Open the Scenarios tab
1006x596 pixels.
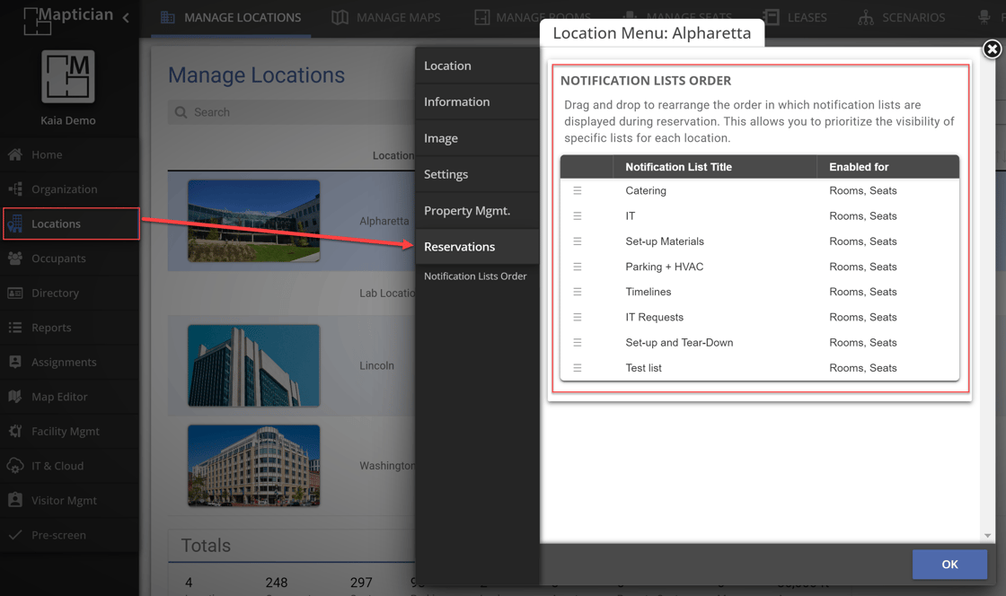click(x=902, y=17)
